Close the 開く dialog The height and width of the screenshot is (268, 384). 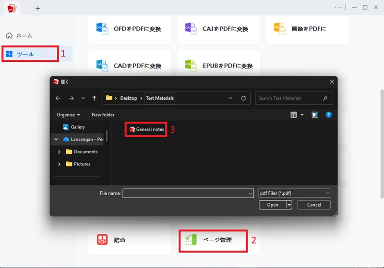click(x=332, y=82)
